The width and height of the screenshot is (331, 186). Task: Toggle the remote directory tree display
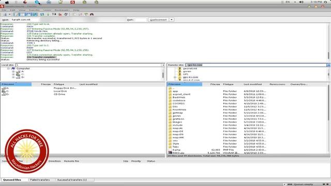coord(28,14)
